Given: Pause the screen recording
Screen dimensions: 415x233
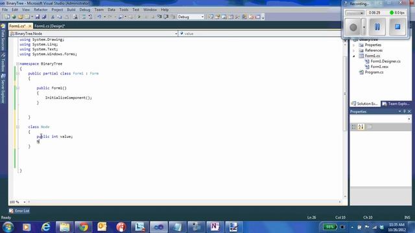Looking at the screenshot, I should point(377,27).
